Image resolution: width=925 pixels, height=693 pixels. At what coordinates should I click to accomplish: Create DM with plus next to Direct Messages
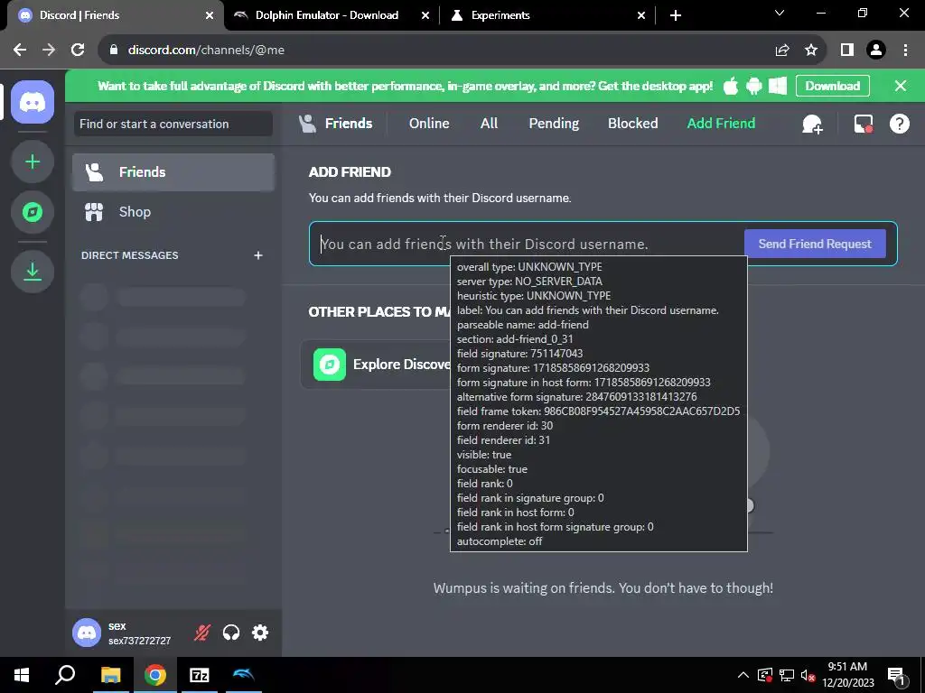tap(257, 255)
